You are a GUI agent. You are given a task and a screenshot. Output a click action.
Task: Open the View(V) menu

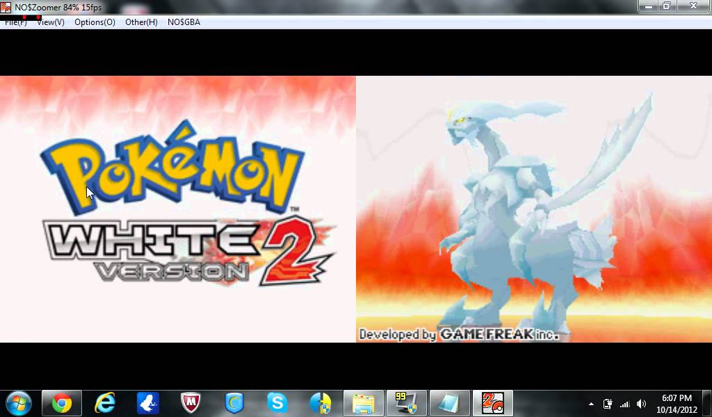(x=50, y=22)
